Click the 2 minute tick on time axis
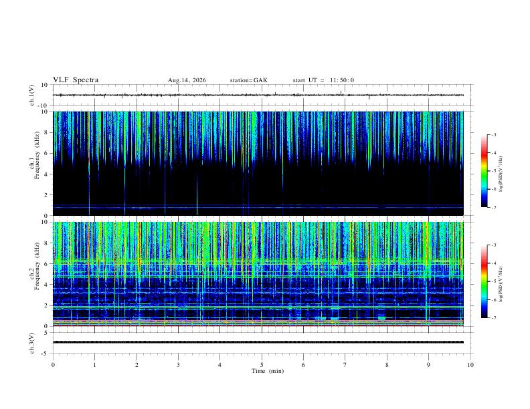Image resolution: width=530 pixels, height=409 pixels. pyautogui.click(x=137, y=365)
